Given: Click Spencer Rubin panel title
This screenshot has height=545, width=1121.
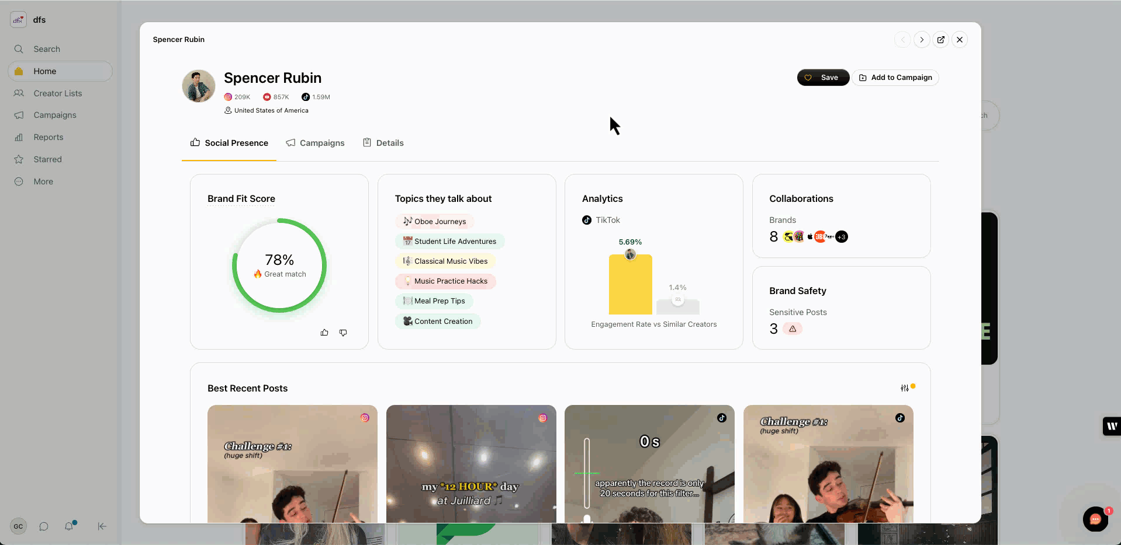Looking at the screenshot, I should 179,40.
